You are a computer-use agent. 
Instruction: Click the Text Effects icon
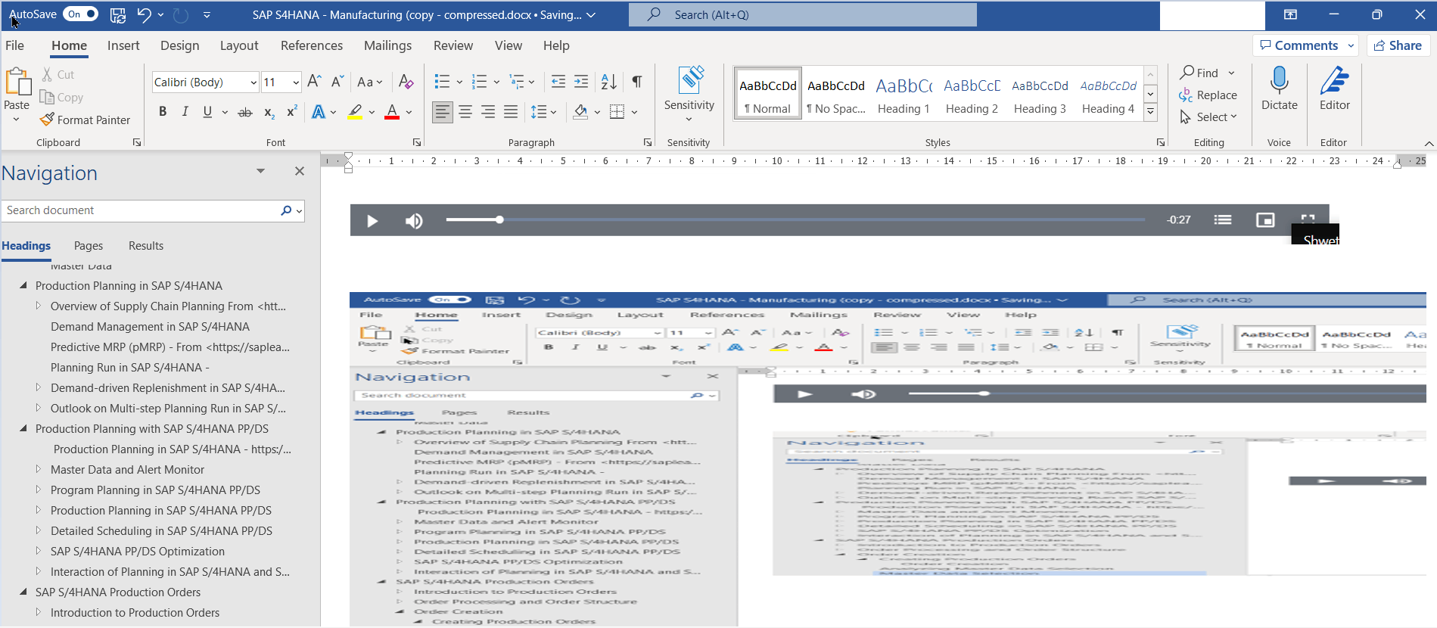[319, 112]
